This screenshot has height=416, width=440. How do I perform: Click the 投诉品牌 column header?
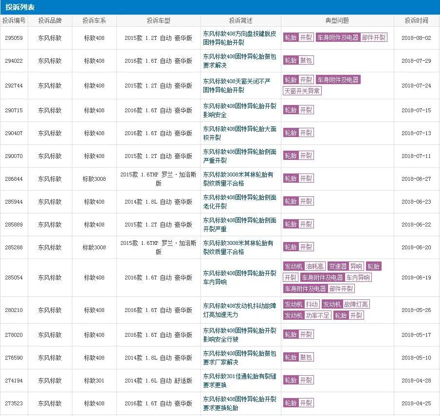pos(50,20)
